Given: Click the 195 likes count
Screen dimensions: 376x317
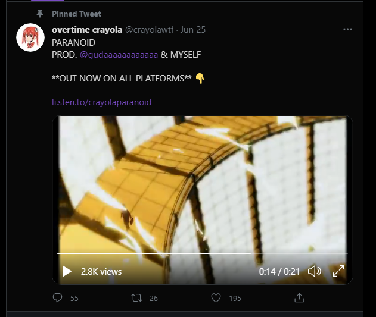Looking at the screenshot, I should coord(235,298).
